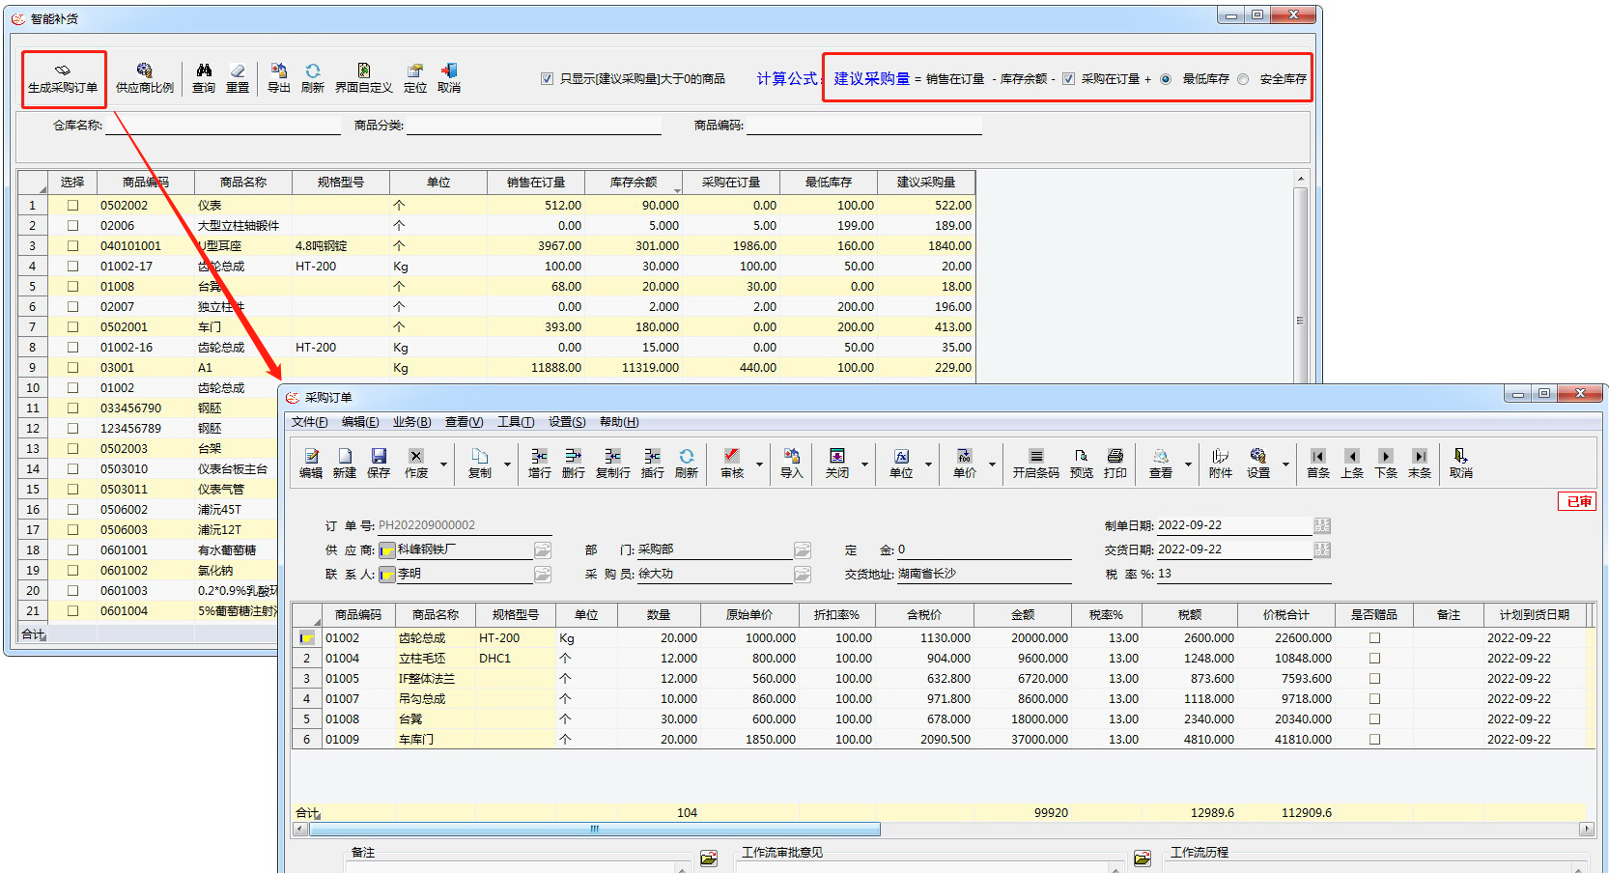Viewport: 1609px width, 873px height.
Task: Click the 导出 icon in 智能补货 window
Action: pos(279,78)
